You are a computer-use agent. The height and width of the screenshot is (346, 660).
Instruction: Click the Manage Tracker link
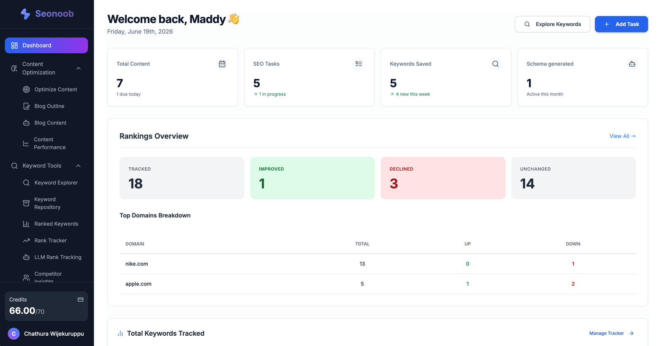tap(611, 334)
